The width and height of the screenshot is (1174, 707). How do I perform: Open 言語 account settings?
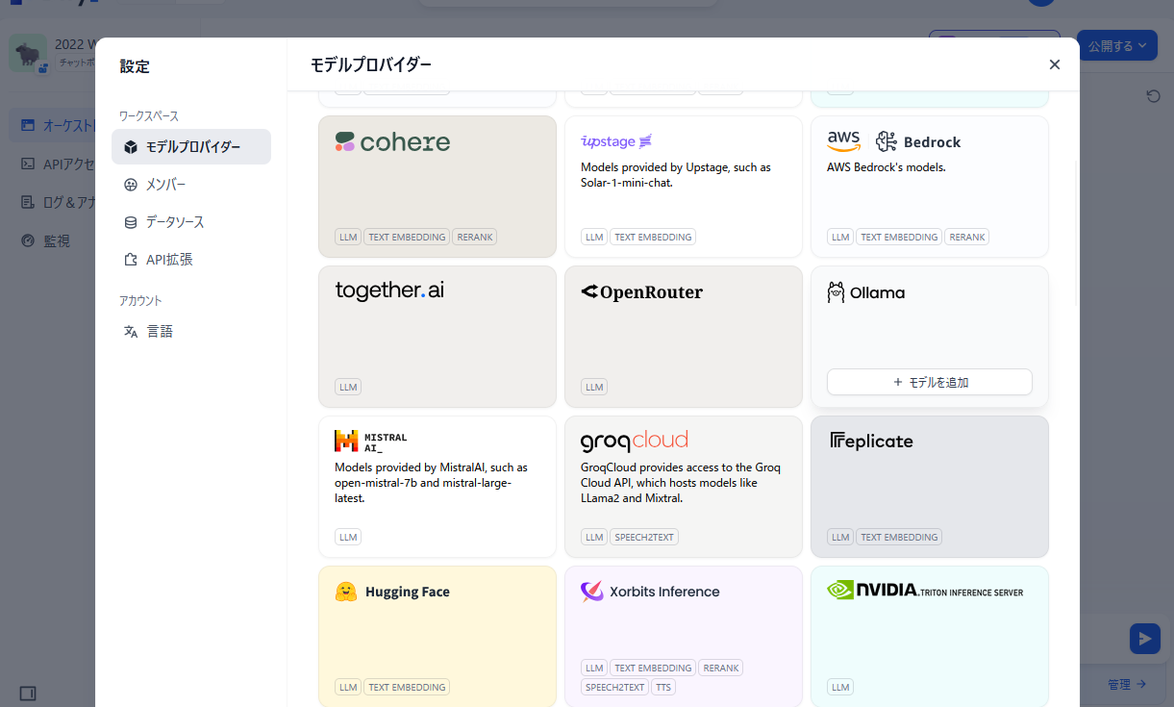pyautogui.click(x=191, y=332)
